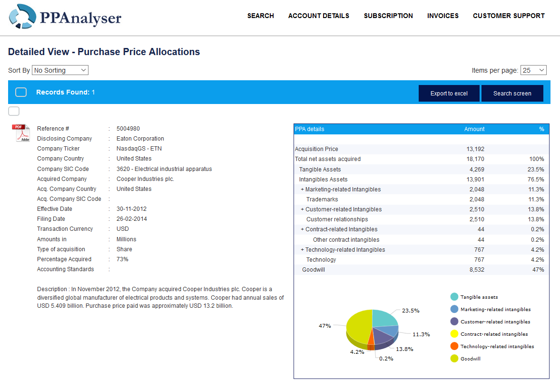Click Total net assets acquired amount 18,170
The image size is (560, 388).
[475, 159]
